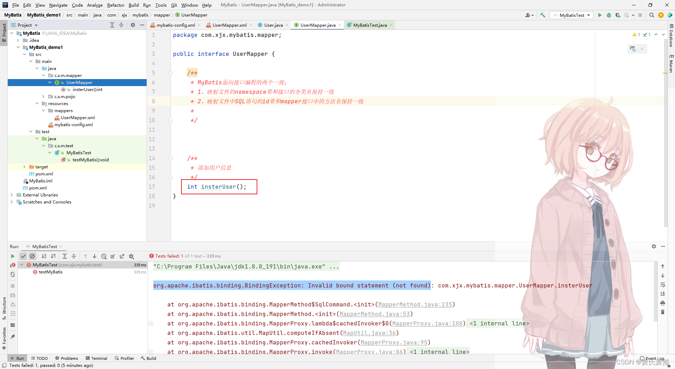
Task: Pin the Run tab
Action: pos(13,336)
